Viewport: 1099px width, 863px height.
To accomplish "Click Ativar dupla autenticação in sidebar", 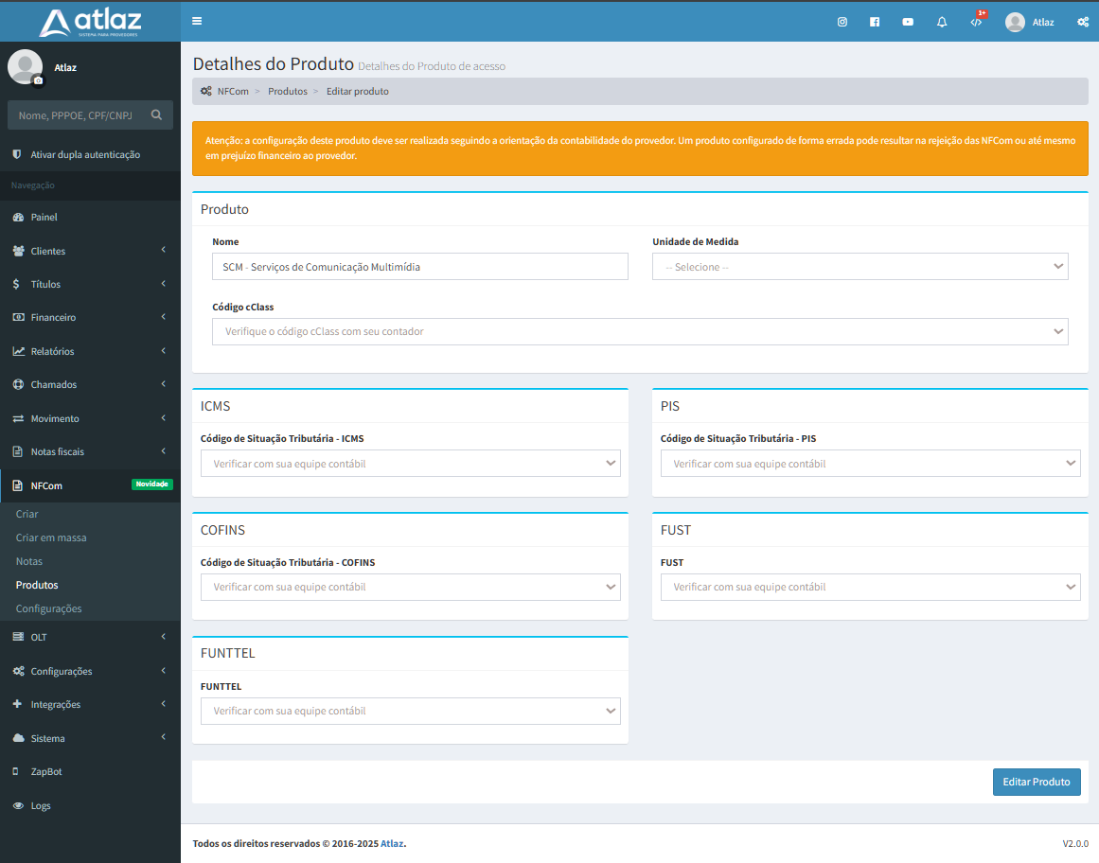I will [85, 154].
